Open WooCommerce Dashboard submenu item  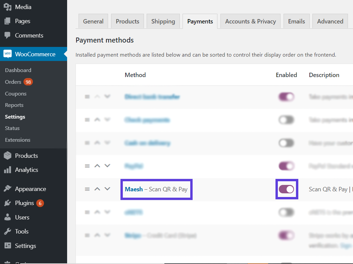pyautogui.click(x=18, y=70)
